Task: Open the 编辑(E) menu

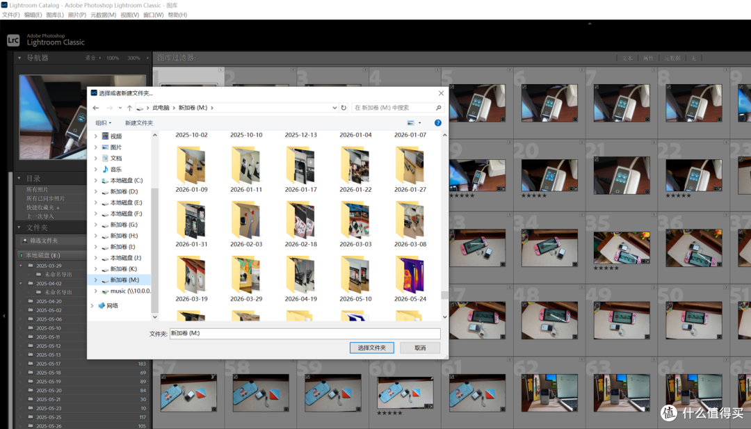Action: point(33,15)
